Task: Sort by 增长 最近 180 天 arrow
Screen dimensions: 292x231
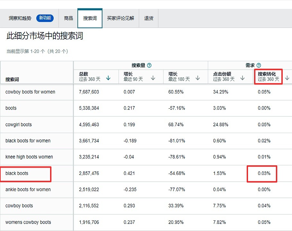Action: point(198,78)
